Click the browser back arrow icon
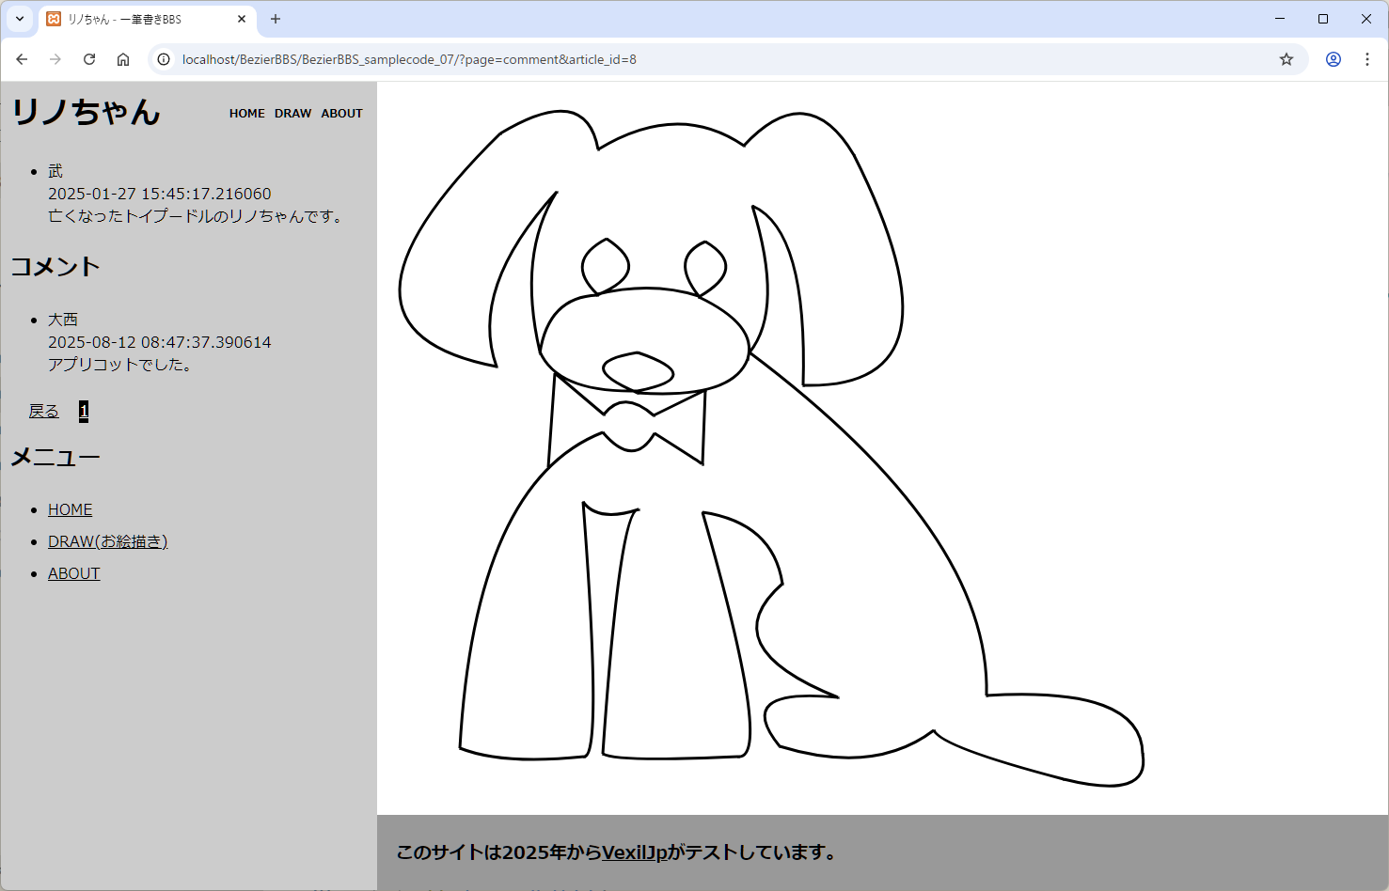 pyautogui.click(x=22, y=59)
